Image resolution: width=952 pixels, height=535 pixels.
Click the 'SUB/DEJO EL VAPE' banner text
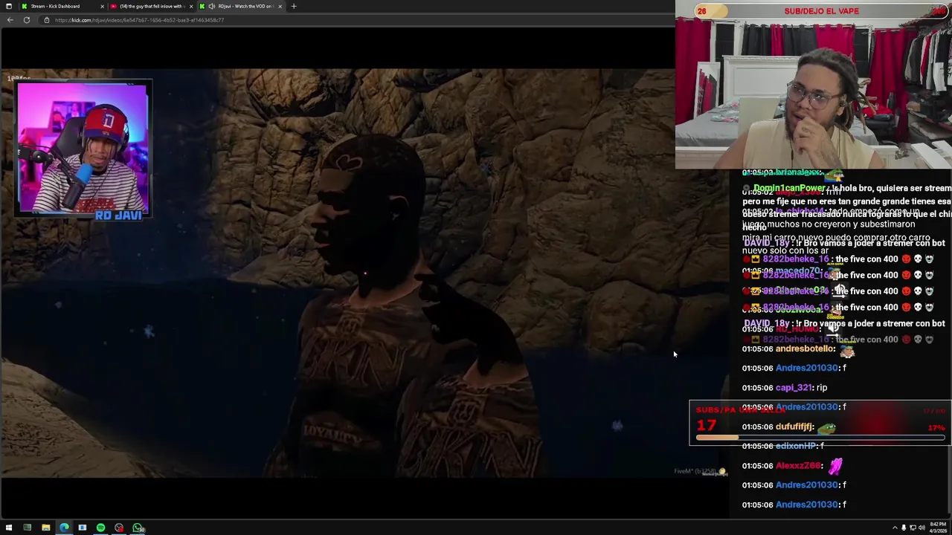[x=821, y=11]
